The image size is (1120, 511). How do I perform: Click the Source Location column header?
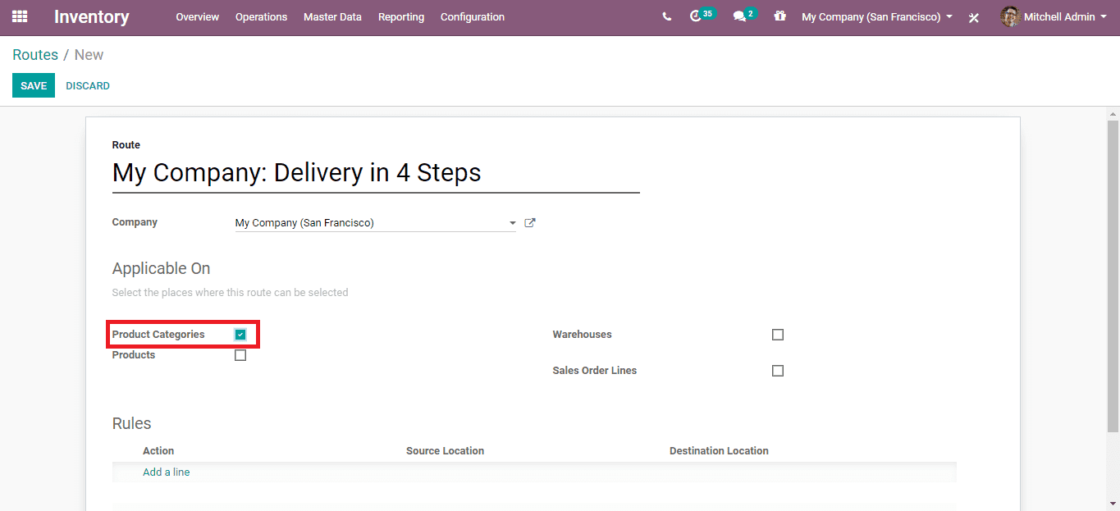click(x=445, y=451)
